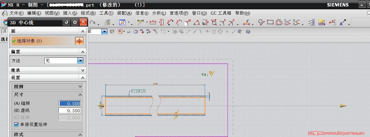Open the 编辑(E) menu
Viewport: 370px width, 137px height.
coord(34,13)
